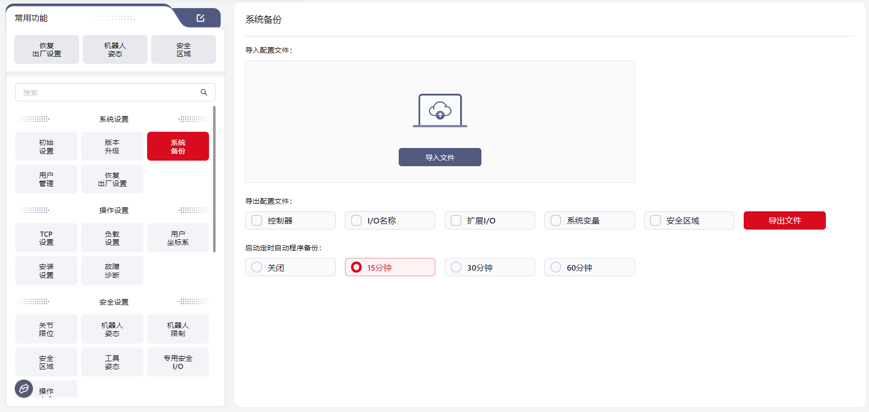869x412 pixels.
Task: Click the sidebar vertical scrollbar
Action: tap(215, 178)
